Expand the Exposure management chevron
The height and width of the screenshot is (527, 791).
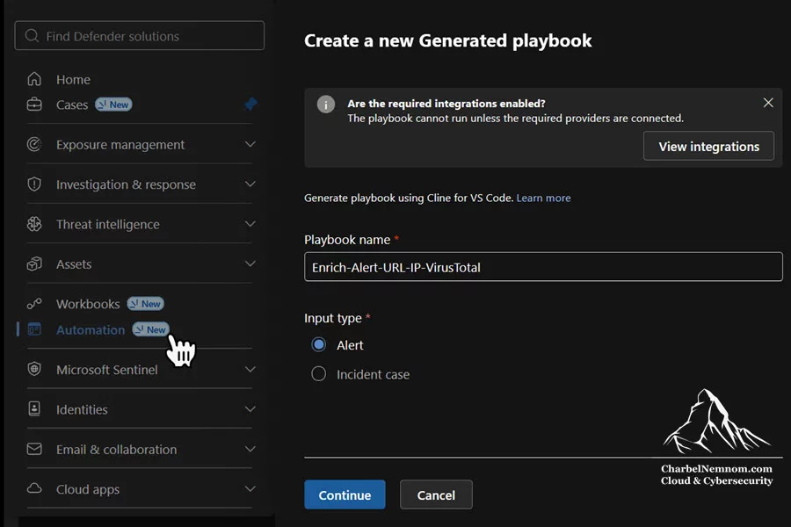(250, 144)
